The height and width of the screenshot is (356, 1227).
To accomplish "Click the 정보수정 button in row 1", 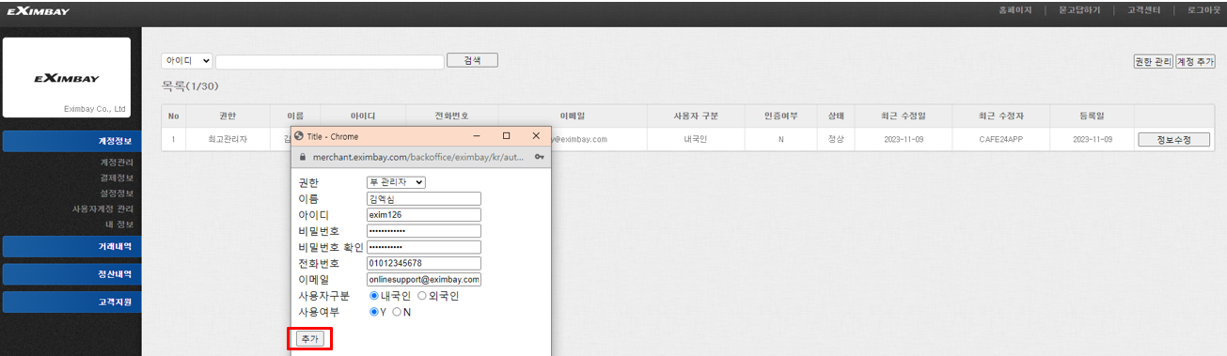I will click(x=1173, y=140).
